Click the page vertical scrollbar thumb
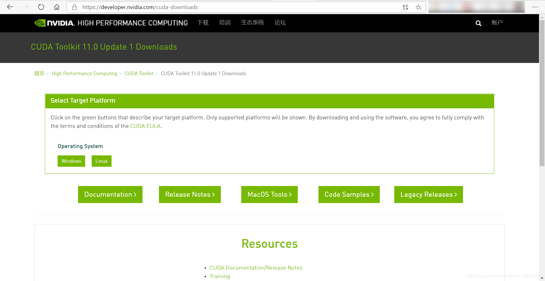 coord(542,93)
